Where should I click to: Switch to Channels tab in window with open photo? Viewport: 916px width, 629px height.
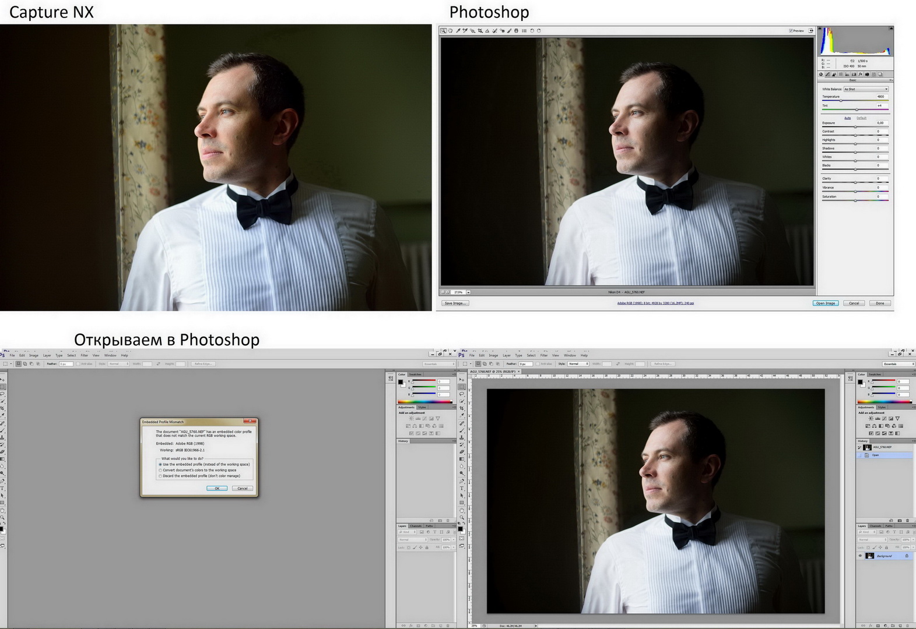[x=875, y=526]
